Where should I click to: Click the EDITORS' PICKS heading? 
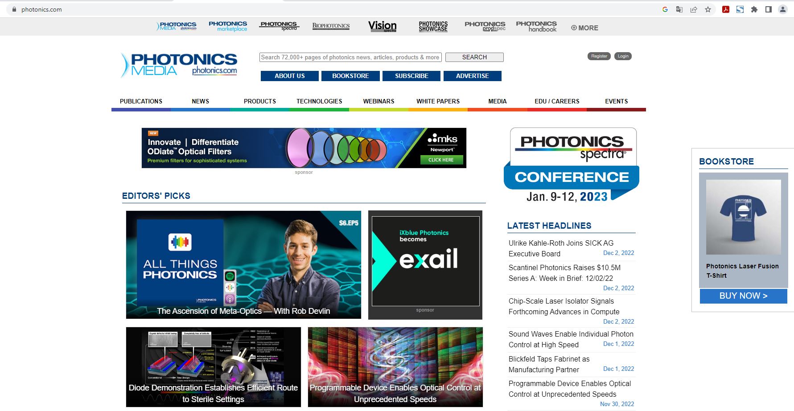tap(156, 196)
